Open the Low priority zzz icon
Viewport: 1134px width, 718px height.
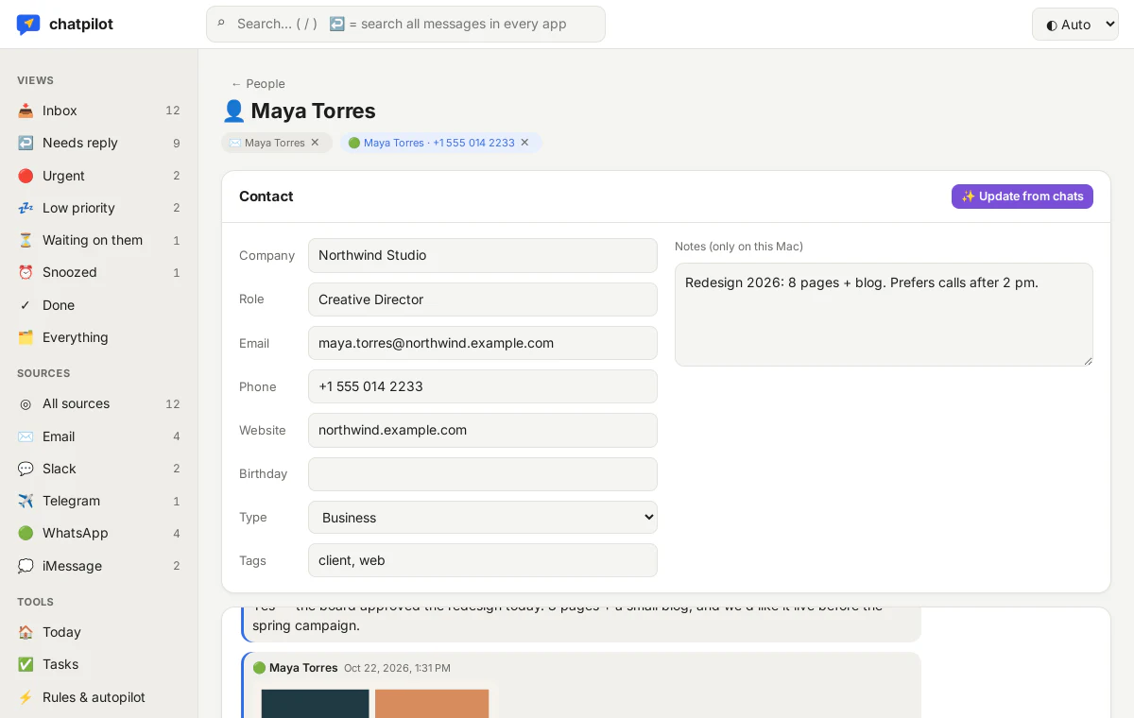tap(26, 208)
